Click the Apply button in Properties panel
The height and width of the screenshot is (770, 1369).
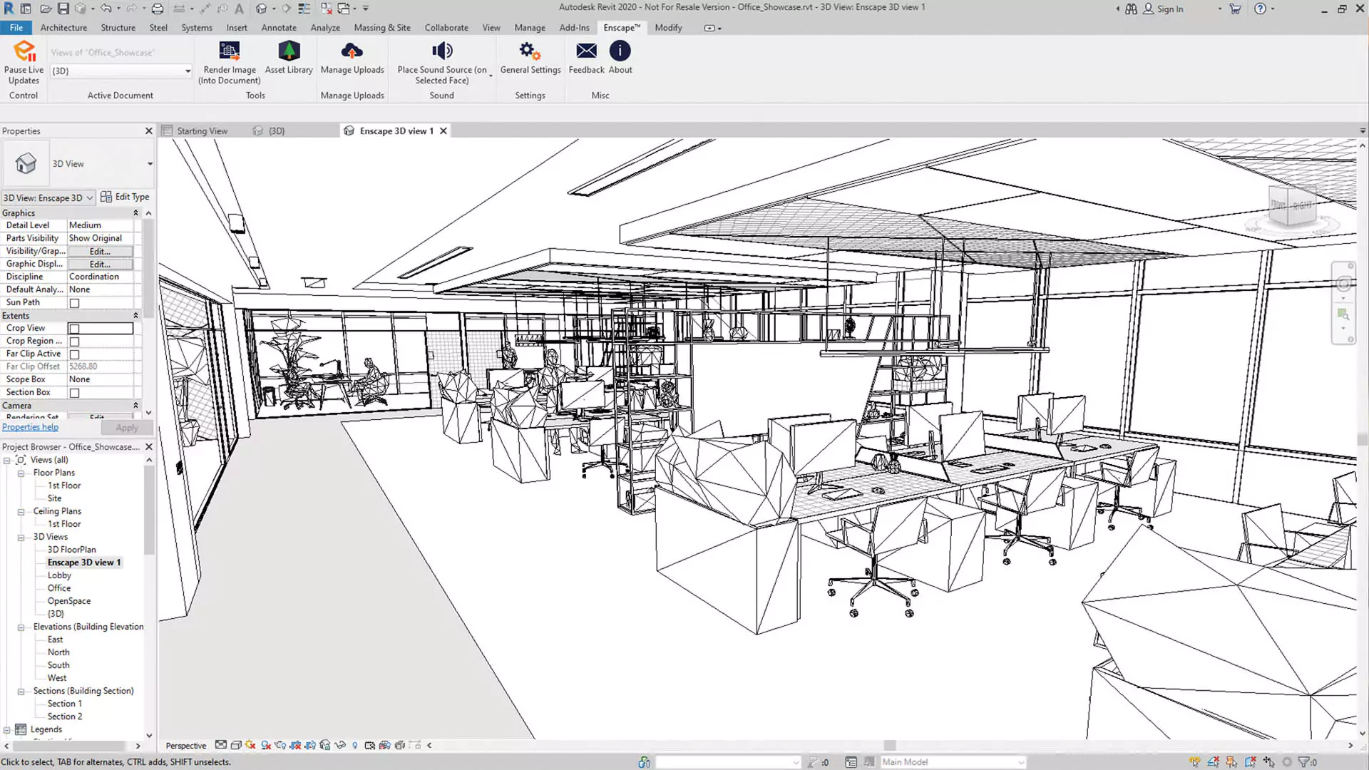tap(126, 427)
